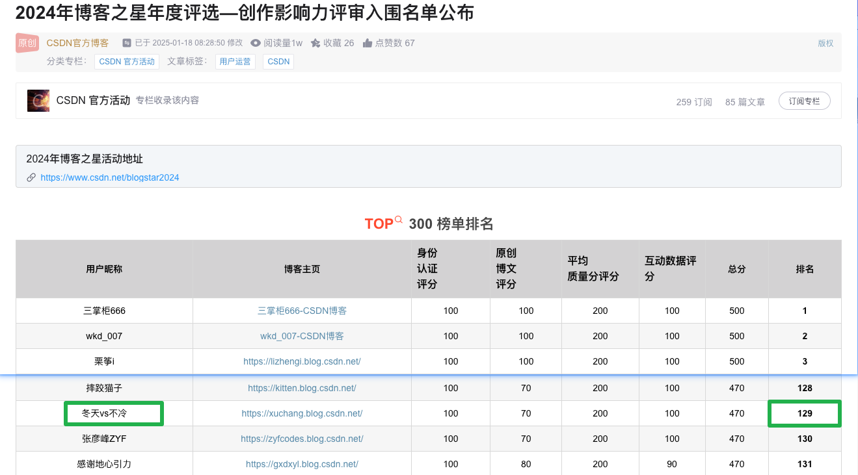Click rank 2 in the wkd_007 row

[x=805, y=336]
